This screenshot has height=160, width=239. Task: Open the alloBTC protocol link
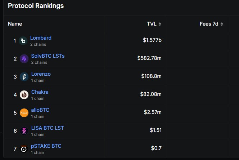coord(41,110)
